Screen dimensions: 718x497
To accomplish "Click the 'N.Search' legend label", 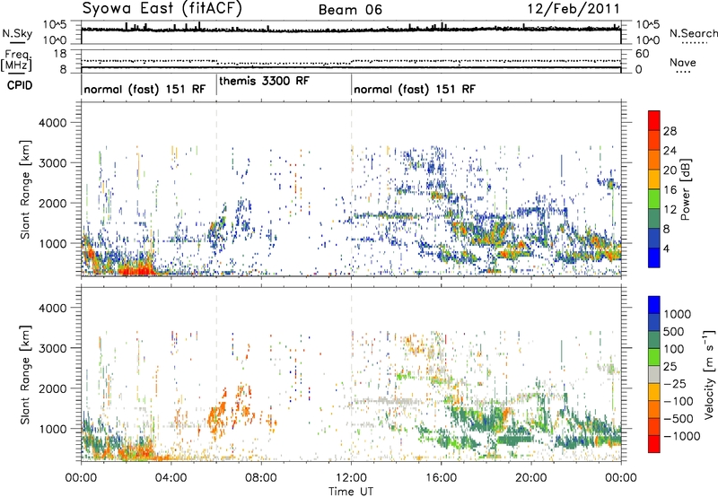I will [x=693, y=33].
